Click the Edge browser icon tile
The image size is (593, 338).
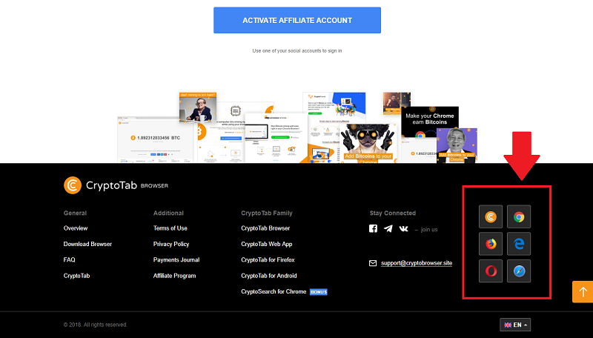[519, 244]
